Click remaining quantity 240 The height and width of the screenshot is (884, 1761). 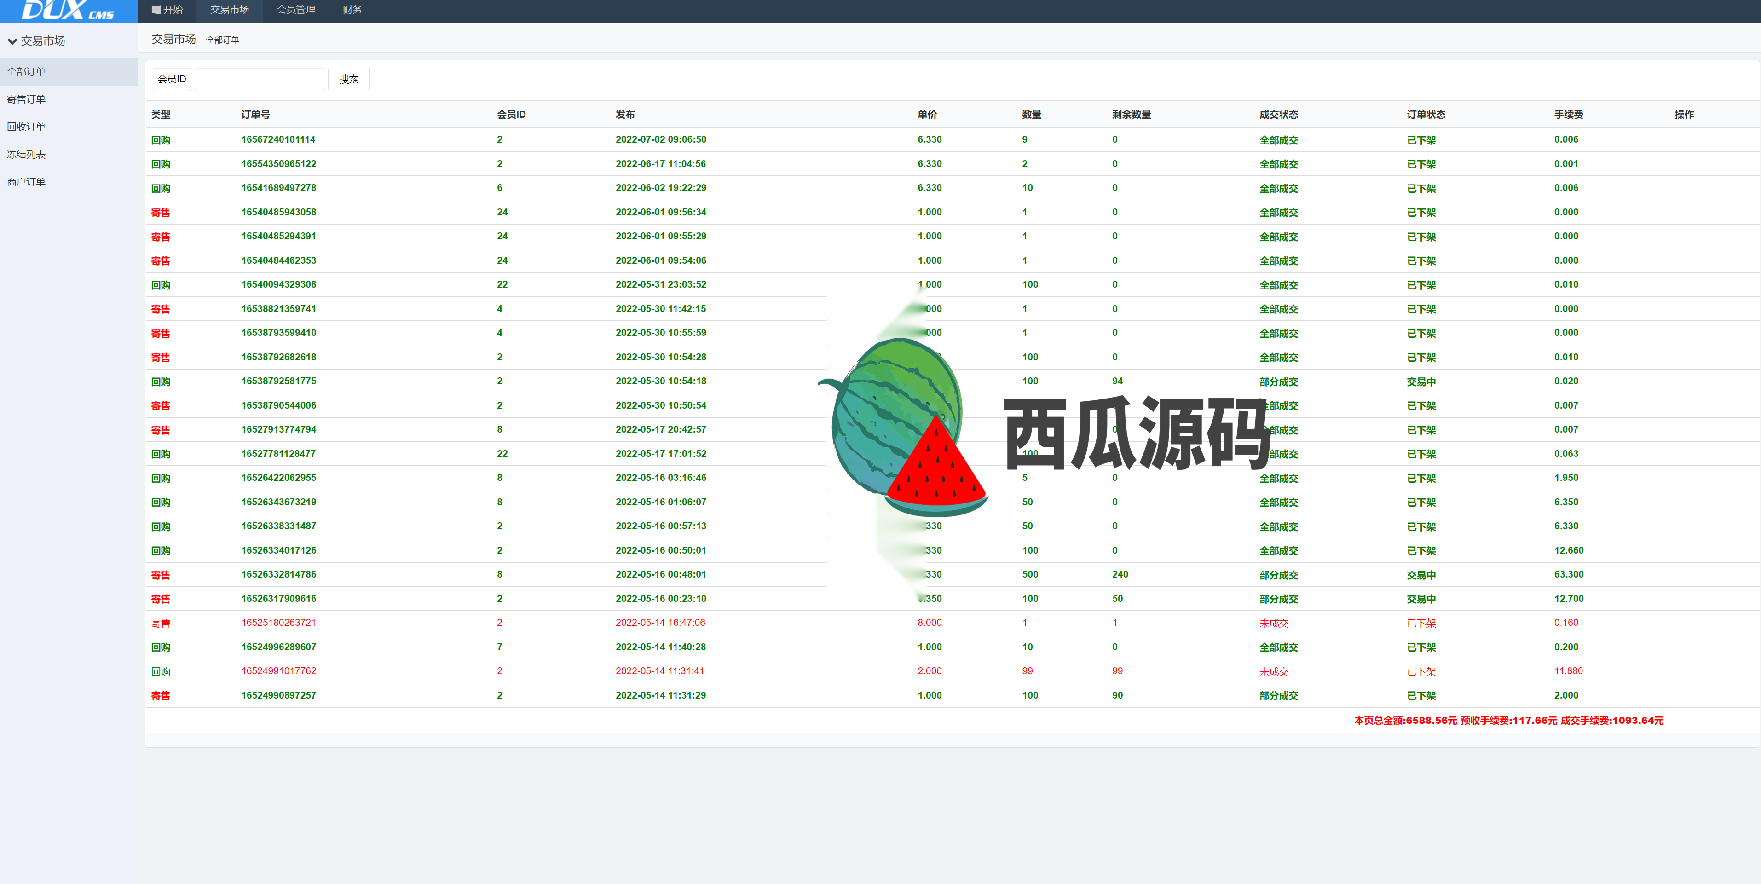(1120, 574)
